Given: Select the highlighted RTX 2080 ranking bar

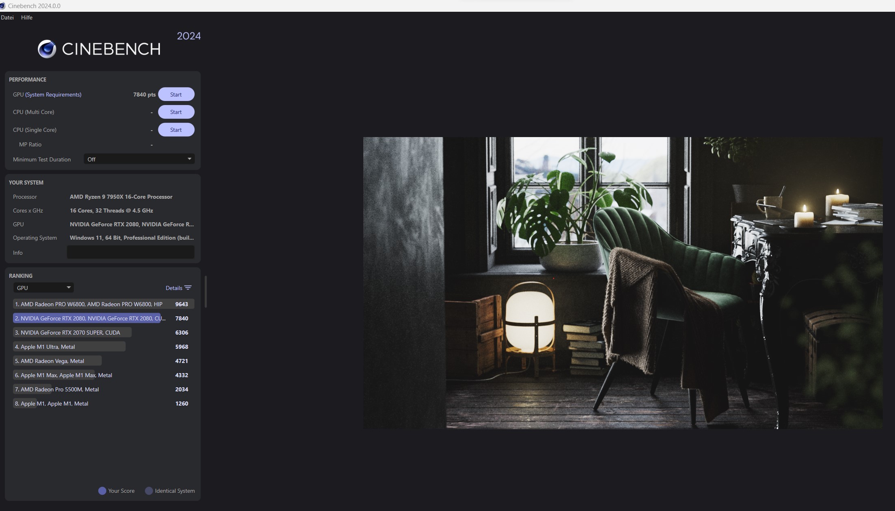Looking at the screenshot, I should coord(88,318).
